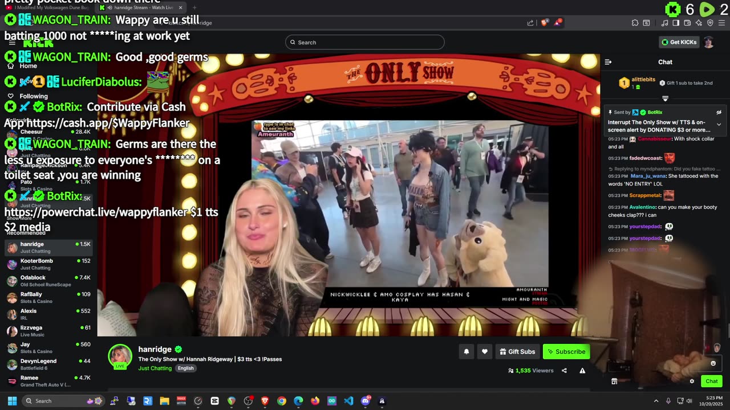
Task: Open Ramee Grand Theft Auto channel
Action: (49, 381)
